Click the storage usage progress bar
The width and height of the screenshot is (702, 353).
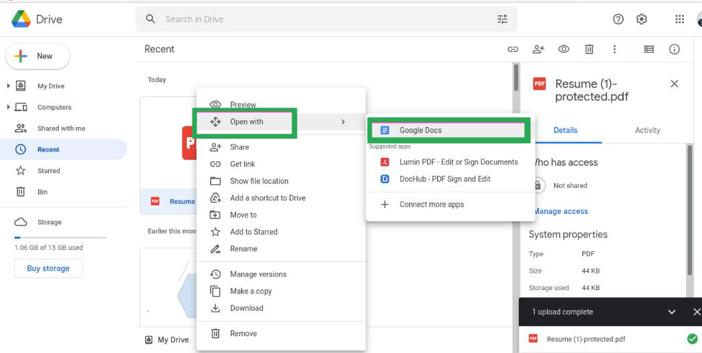click(60, 237)
